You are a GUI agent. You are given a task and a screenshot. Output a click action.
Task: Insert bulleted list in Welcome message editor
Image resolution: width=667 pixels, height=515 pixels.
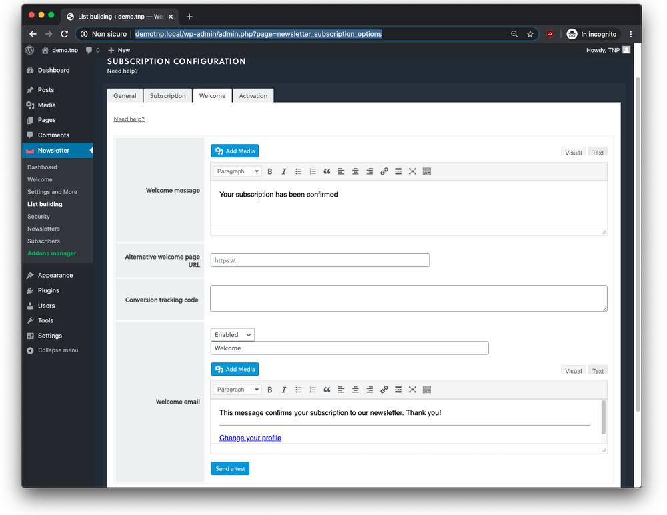299,171
